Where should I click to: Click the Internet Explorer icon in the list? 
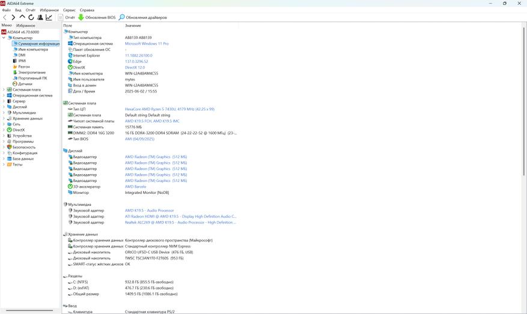70,55
